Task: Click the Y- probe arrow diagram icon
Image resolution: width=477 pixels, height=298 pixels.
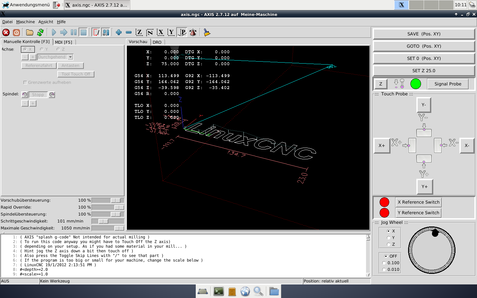Action: [424, 126]
